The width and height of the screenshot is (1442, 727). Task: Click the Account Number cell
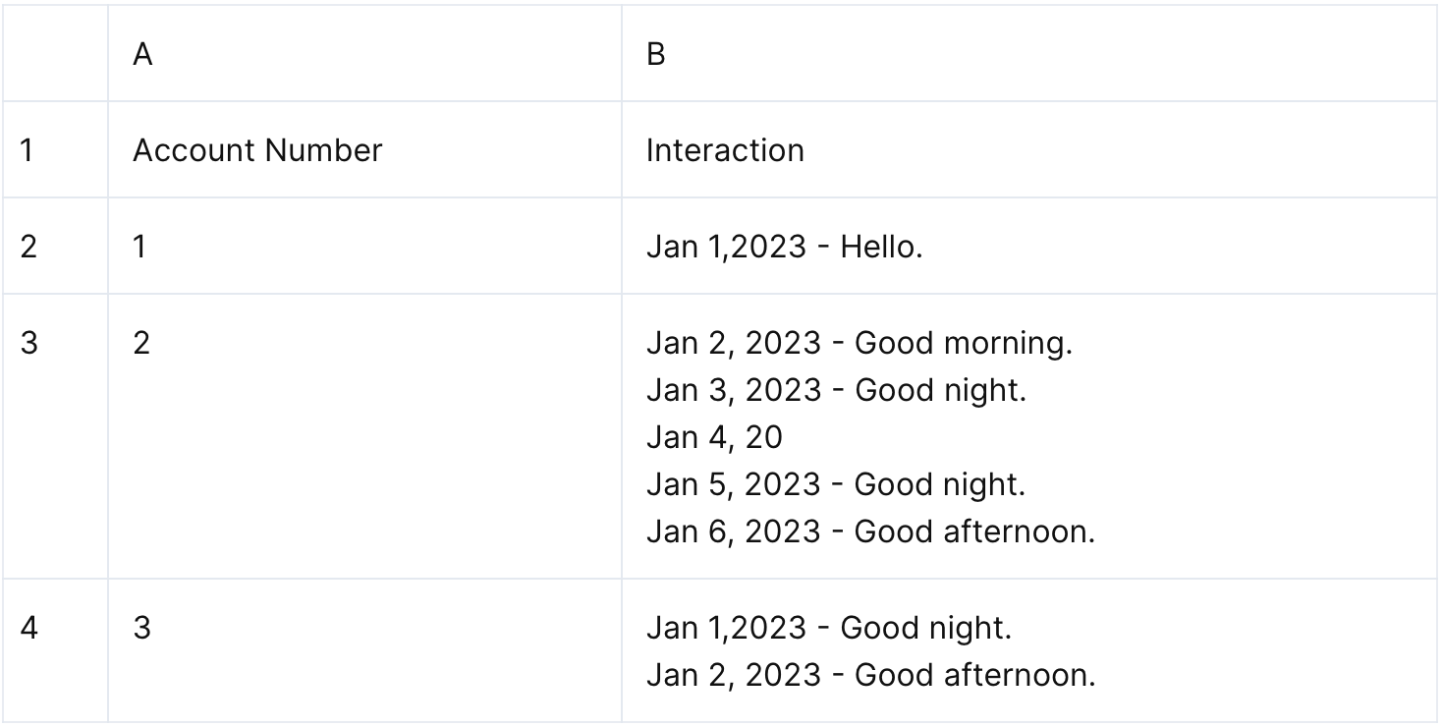click(257, 150)
